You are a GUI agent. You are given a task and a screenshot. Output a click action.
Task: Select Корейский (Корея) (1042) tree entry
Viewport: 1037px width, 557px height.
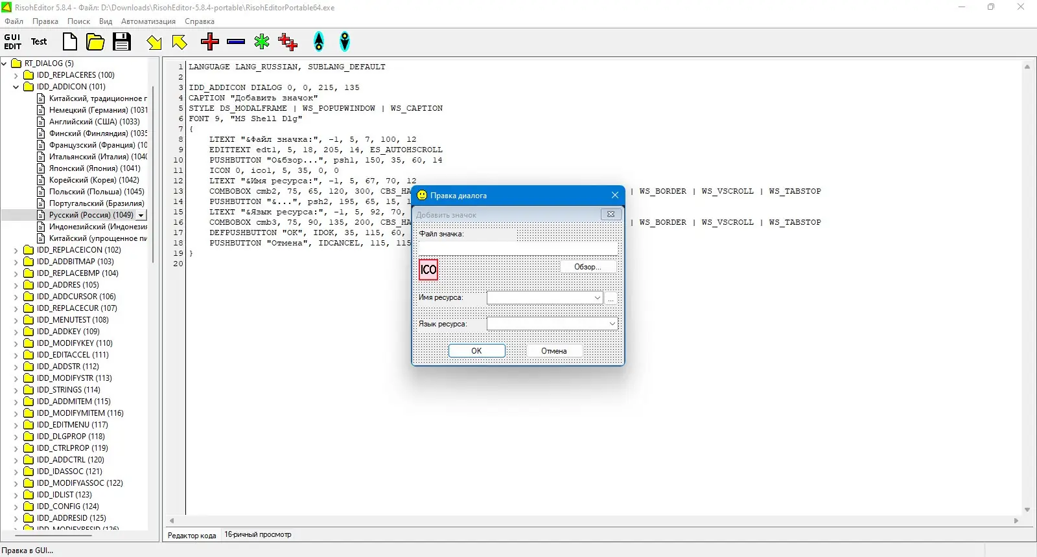tap(94, 180)
